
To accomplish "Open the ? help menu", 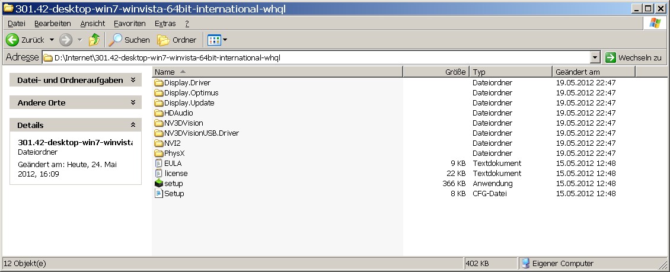I will coord(187,24).
